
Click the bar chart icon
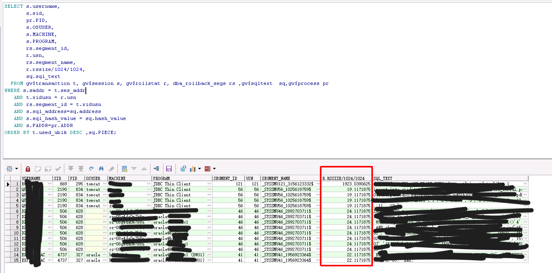[x=193, y=169]
